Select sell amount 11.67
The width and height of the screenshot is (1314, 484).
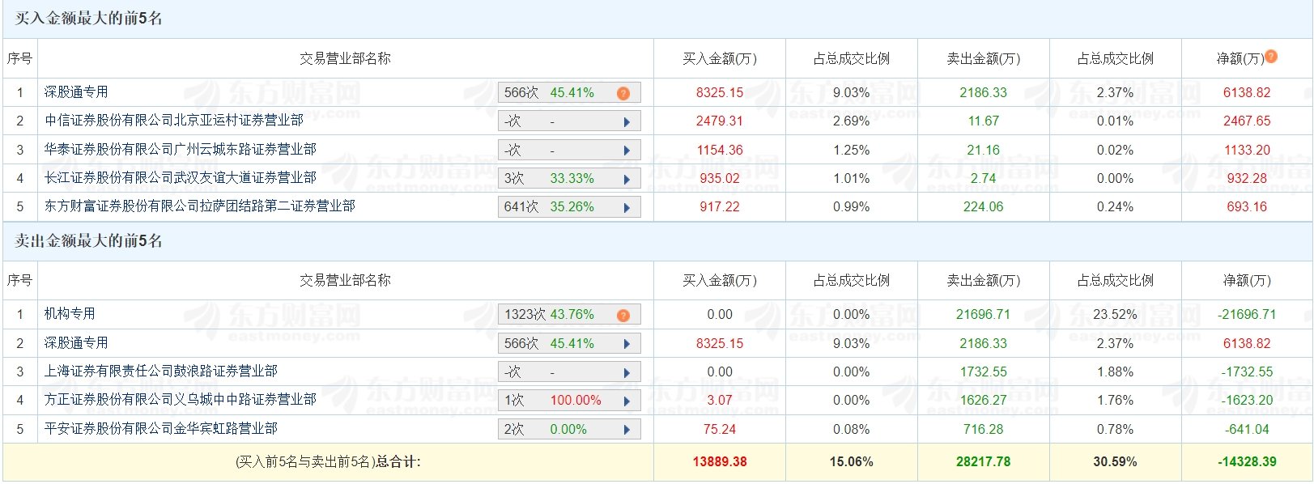tap(984, 121)
